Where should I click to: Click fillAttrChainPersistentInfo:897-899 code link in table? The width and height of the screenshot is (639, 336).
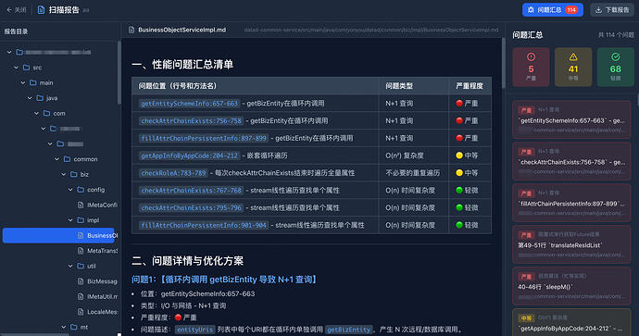pos(204,138)
